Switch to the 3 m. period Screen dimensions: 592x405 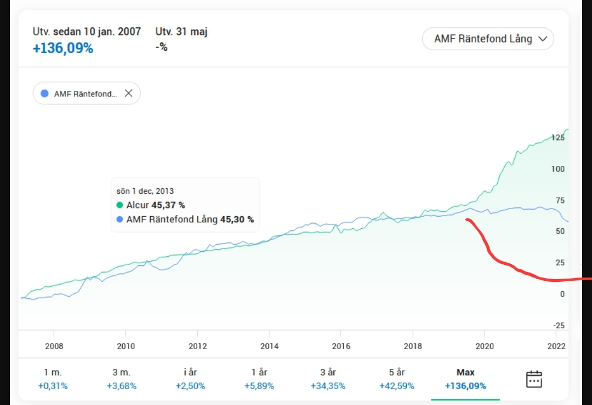coord(122,379)
